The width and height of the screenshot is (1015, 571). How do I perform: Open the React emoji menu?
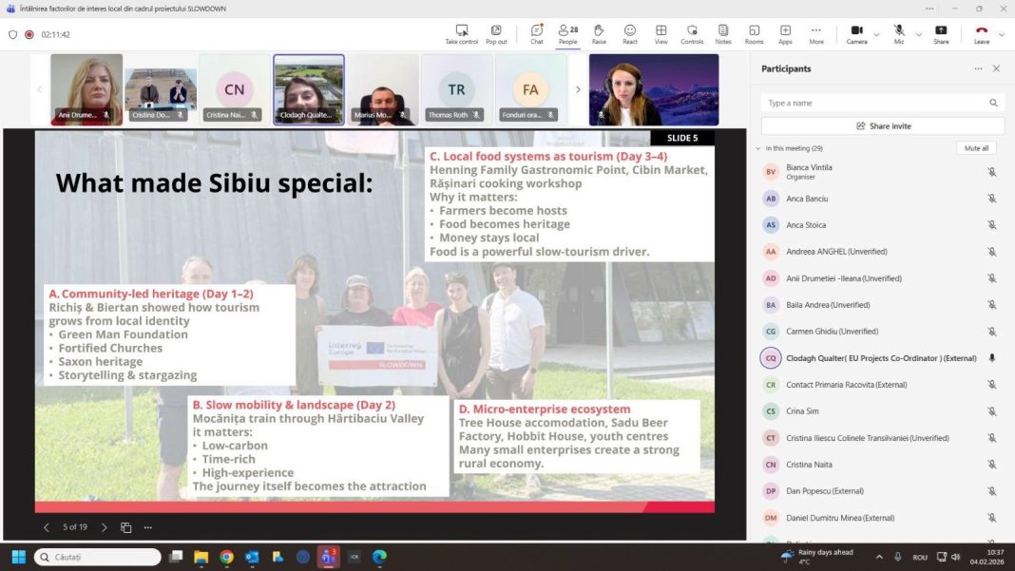(x=630, y=34)
